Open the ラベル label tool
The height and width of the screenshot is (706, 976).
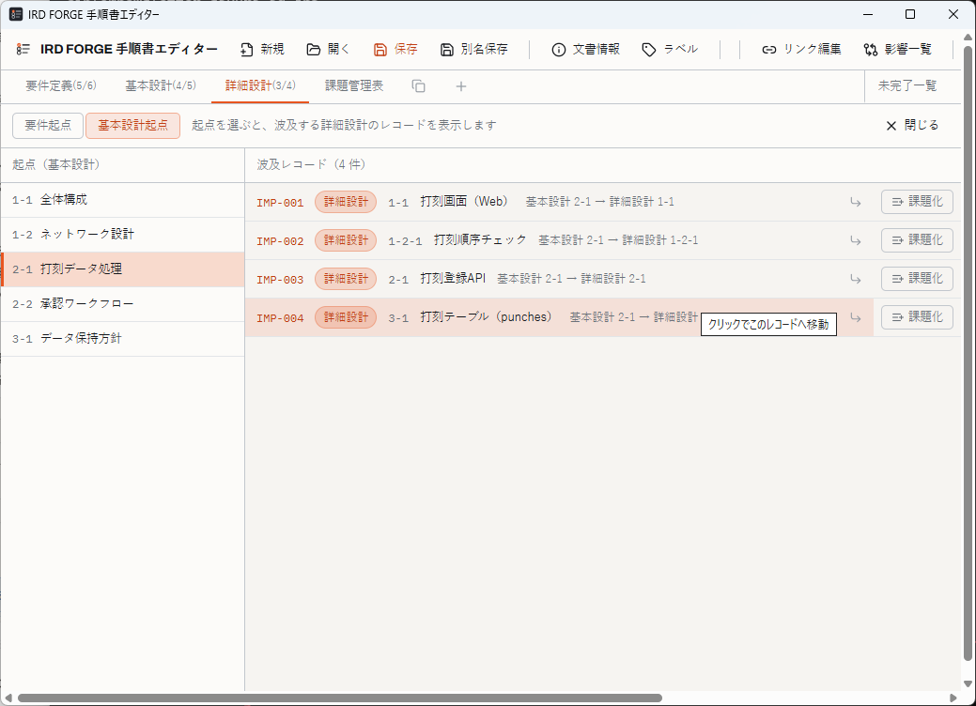pos(670,49)
